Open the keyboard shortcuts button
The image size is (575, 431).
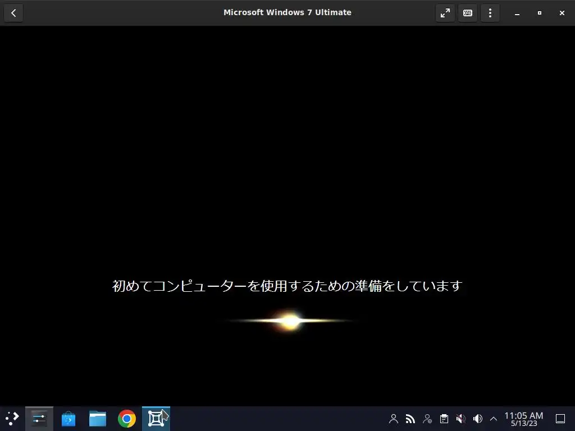pyautogui.click(x=468, y=13)
